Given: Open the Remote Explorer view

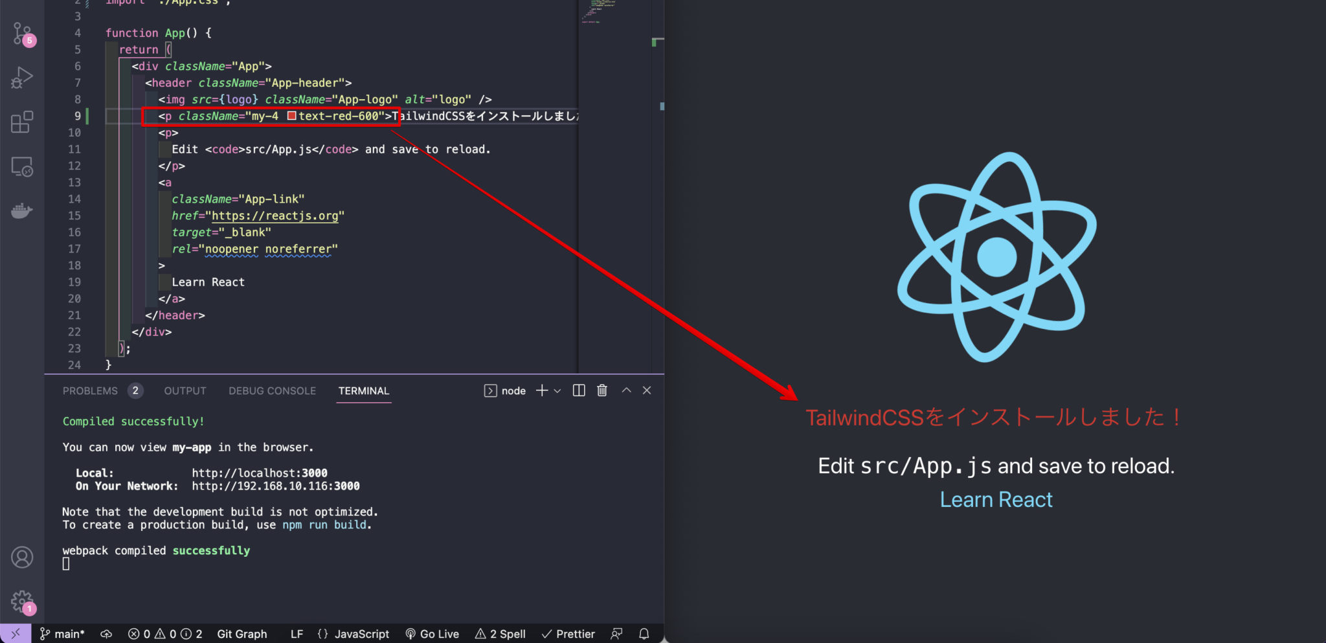Looking at the screenshot, I should tap(21, 166).
